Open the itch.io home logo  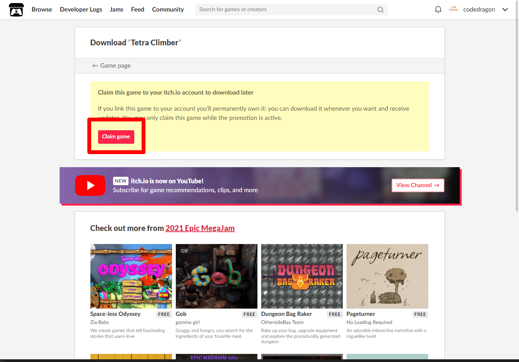pos(16,10)
